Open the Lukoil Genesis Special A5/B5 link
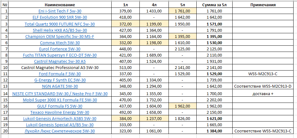 pyautogui.click(x=60, y=125)
